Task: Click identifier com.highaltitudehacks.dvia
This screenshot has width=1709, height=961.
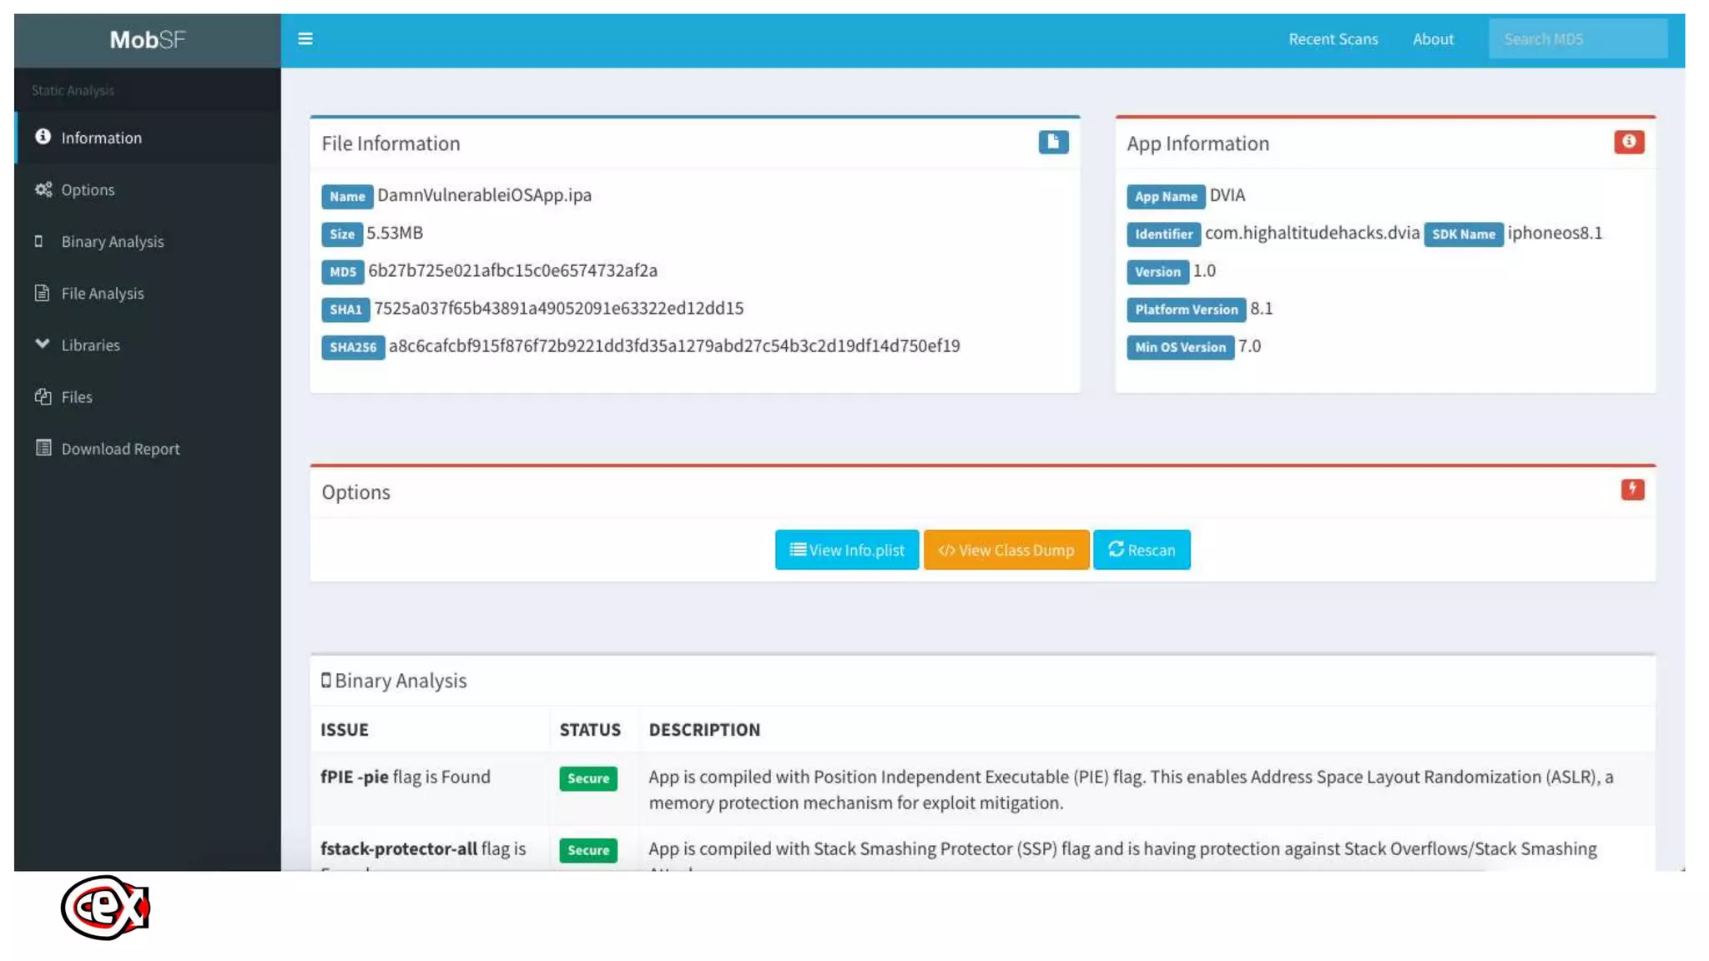Action: (x=1312, y=233)
